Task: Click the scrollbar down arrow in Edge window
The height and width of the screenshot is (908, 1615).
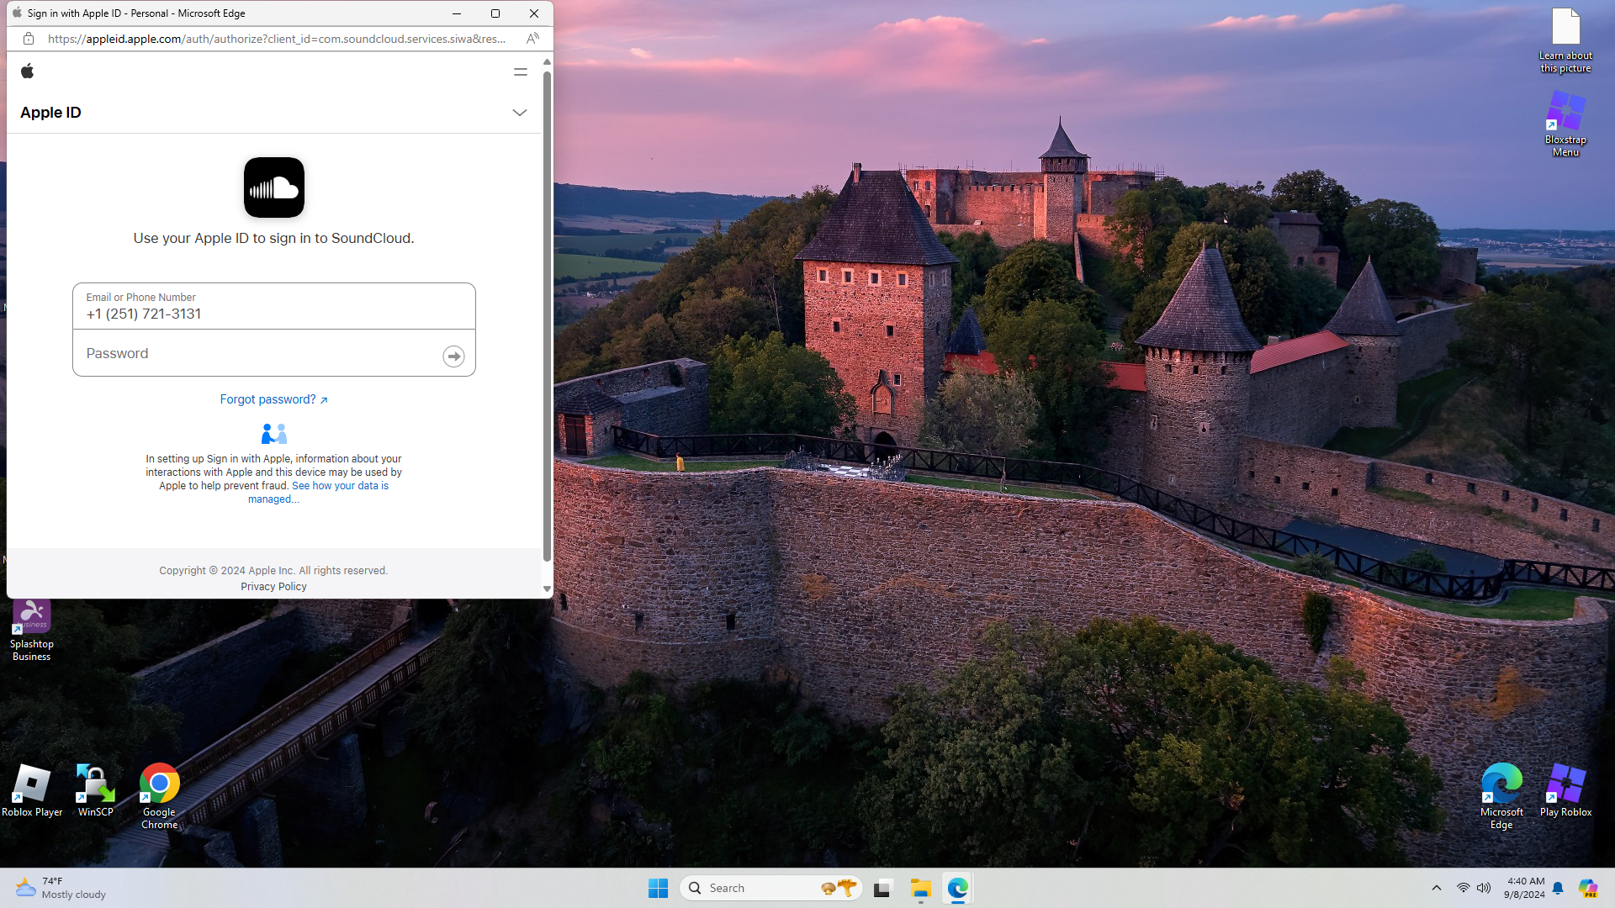Action: (547, 589)
